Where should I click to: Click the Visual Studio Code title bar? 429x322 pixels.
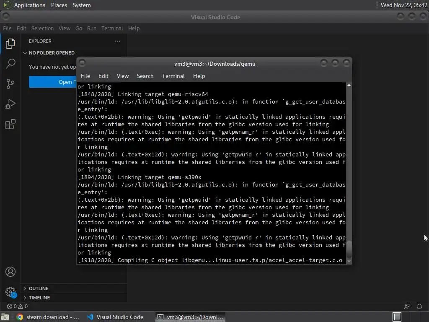tap(215, 17)
